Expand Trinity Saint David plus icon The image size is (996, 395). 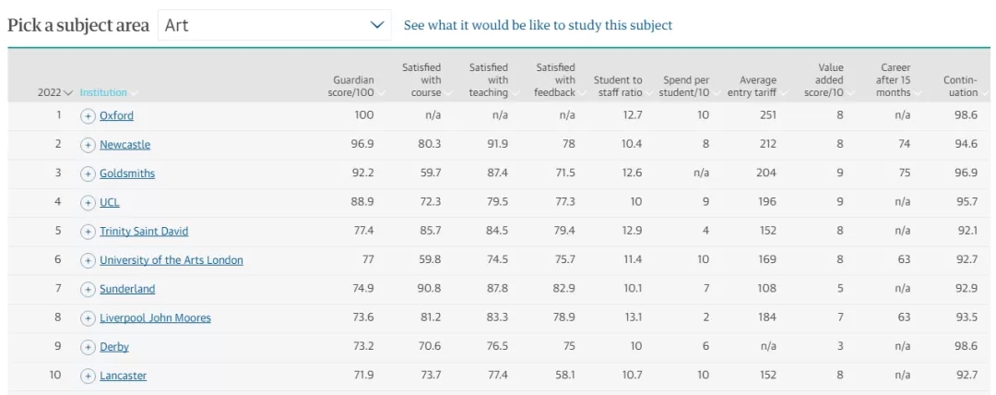pos(88,232)
